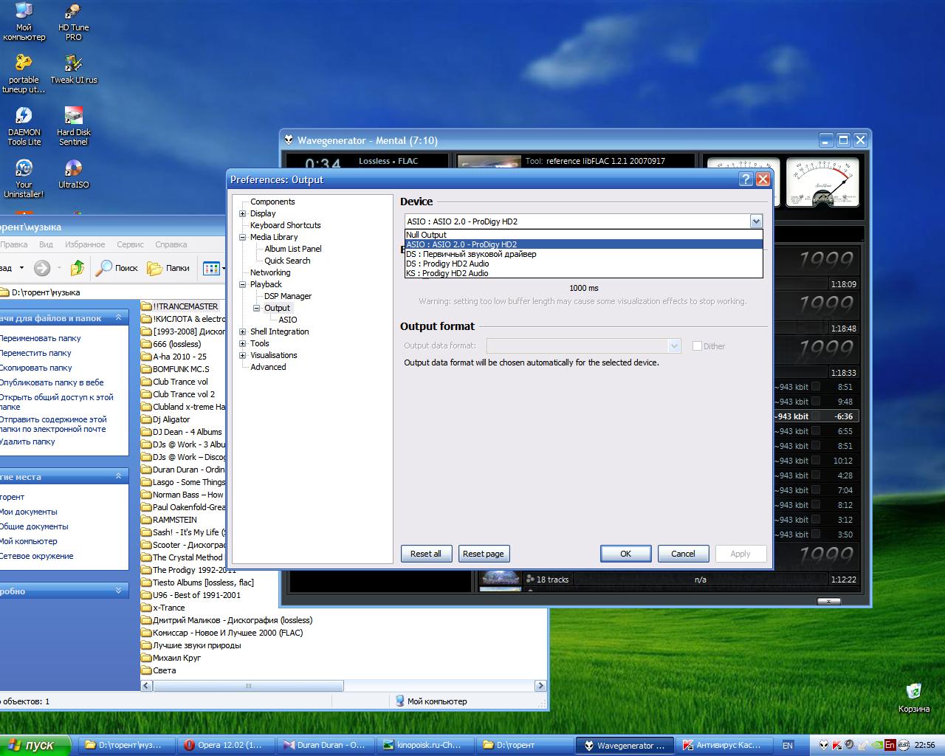Open the Device dropdown arrow

755,221
